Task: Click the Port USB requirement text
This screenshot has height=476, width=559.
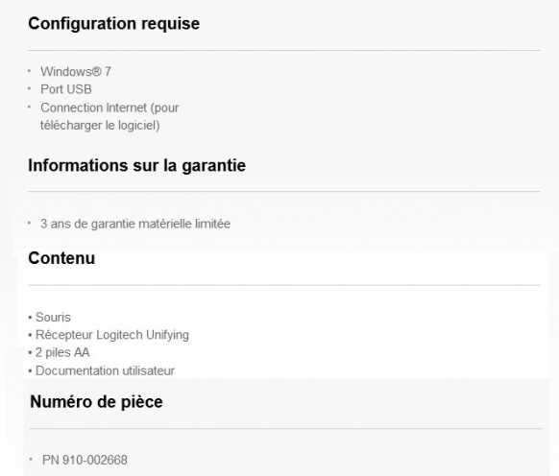Action: (66, 89)
